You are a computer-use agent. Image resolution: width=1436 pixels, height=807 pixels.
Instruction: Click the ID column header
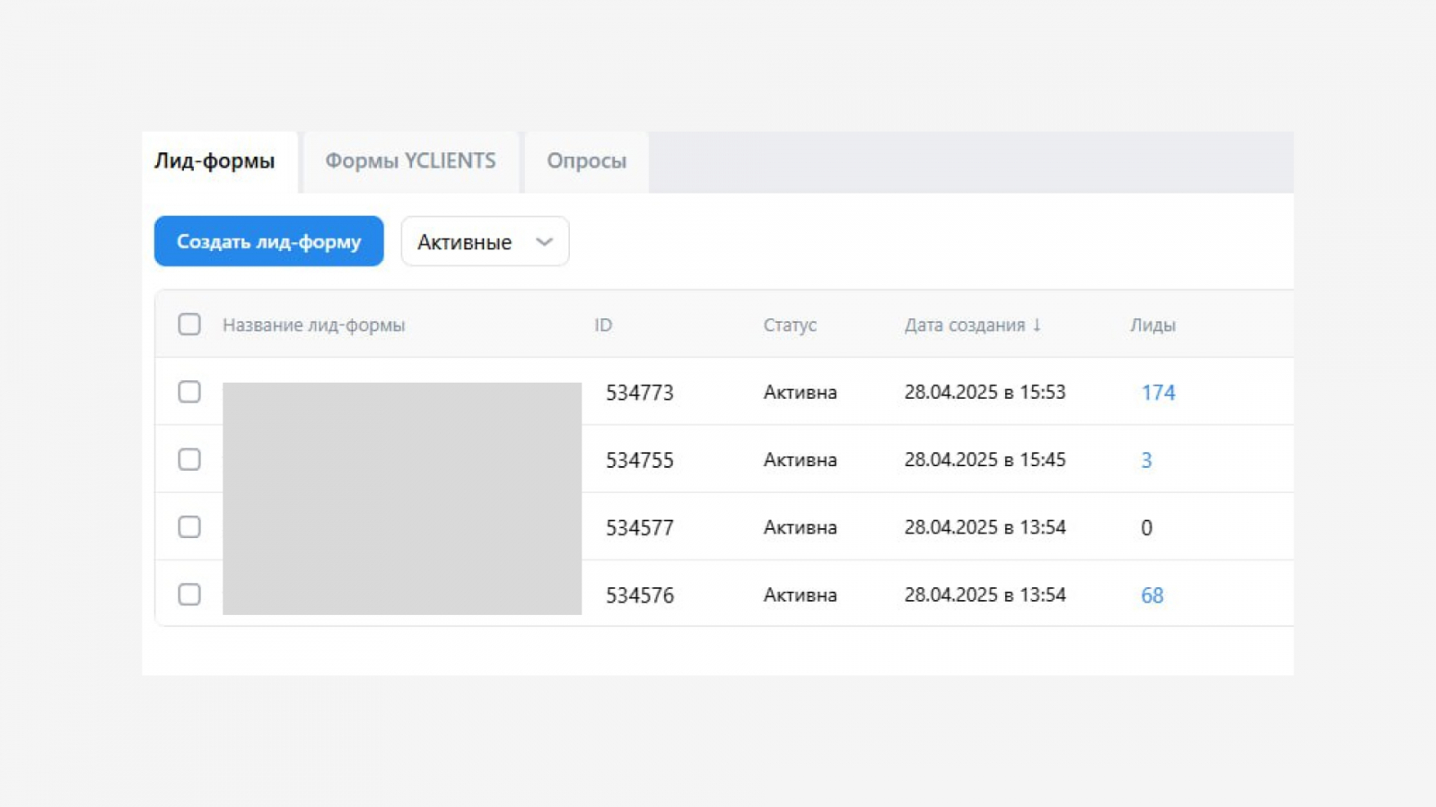tap(603, 325)
